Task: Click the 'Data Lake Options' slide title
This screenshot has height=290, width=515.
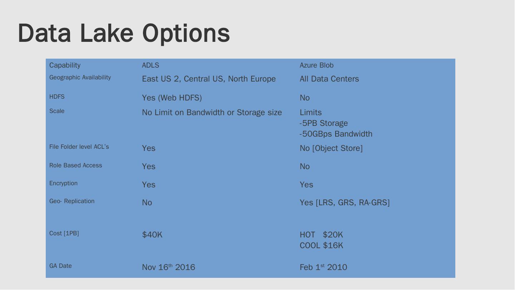Action: tap(124, 33)
